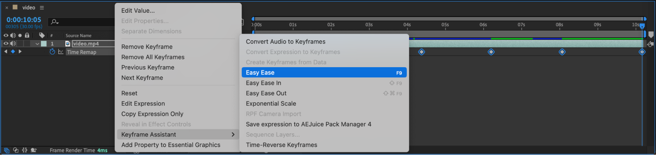This screenshot has height=155, width=656.
Task: Click the search magnifier icon
Action: coord(54,22)
